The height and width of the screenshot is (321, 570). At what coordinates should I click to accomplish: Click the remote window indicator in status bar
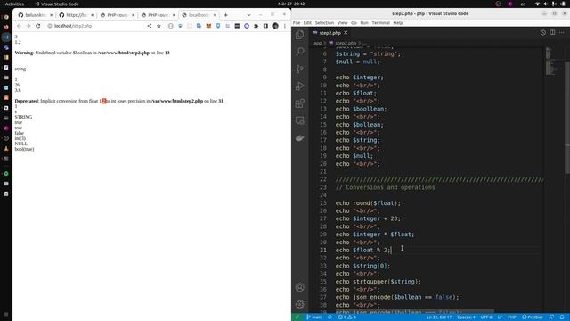click(297, 317)
